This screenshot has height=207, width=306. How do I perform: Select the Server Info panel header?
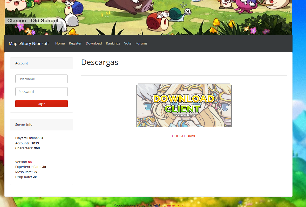[42, 125]
